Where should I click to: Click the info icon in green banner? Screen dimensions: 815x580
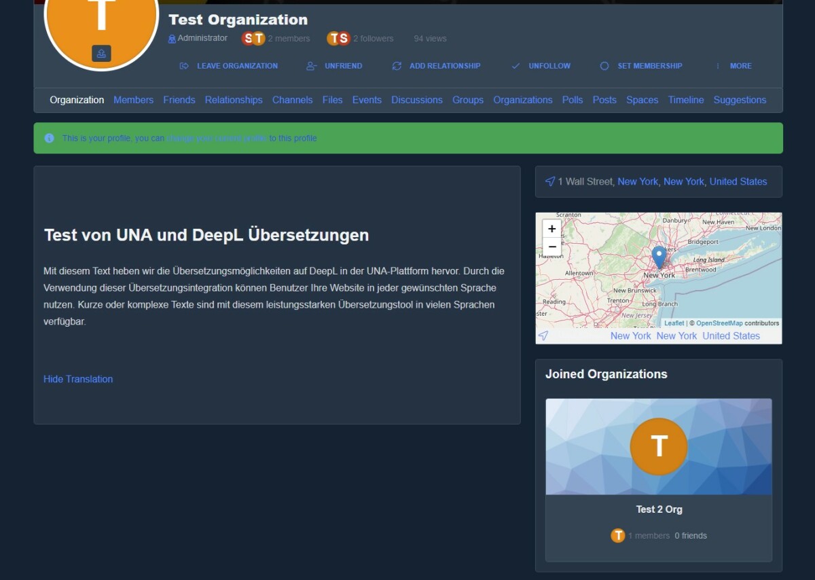(x=49, y=138)
